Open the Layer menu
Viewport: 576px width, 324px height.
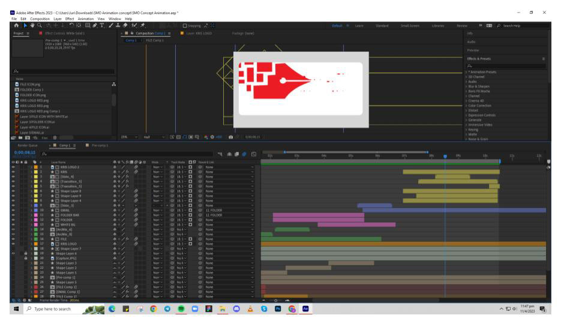click(x=58, y=19)
